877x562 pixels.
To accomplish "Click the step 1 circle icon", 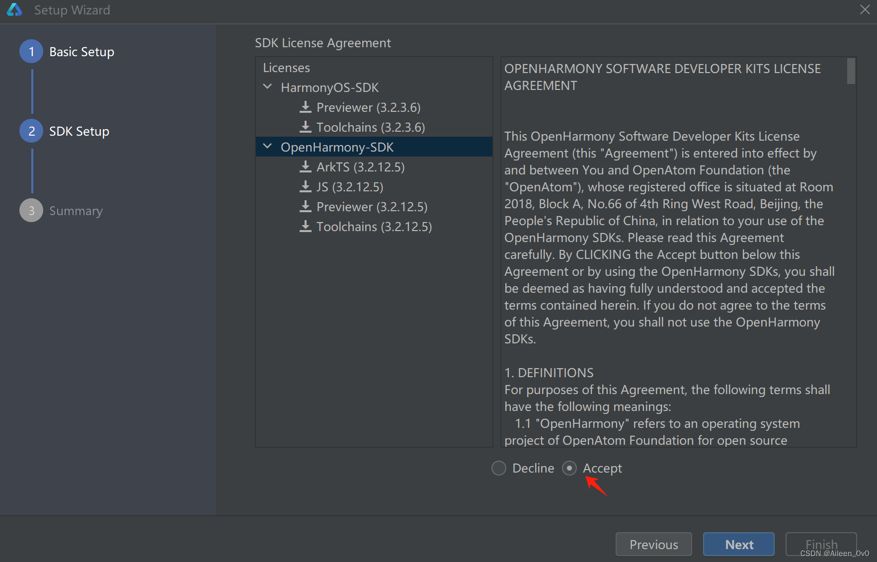I will (x=31, y=52).
